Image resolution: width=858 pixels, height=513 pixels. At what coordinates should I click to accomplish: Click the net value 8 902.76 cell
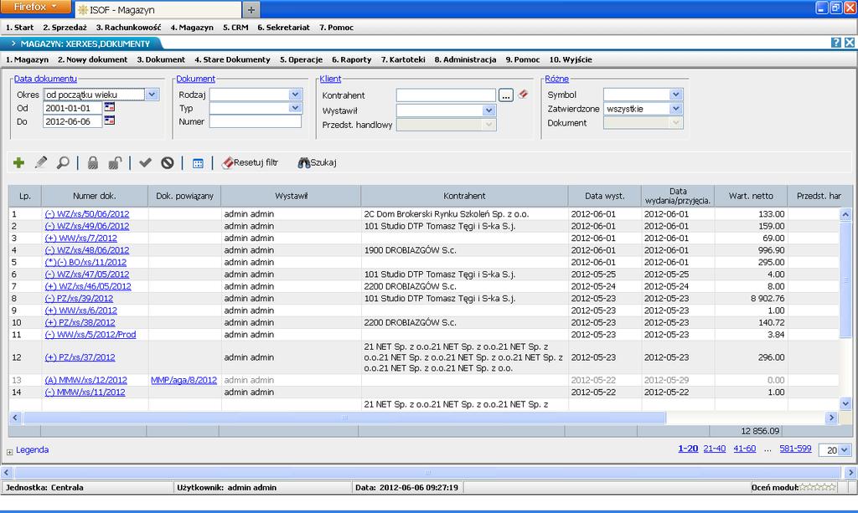click(x=751, y=298)
